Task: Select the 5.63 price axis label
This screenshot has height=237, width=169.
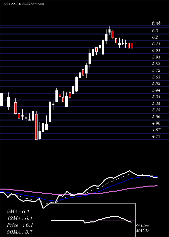Action: (156, 77)
